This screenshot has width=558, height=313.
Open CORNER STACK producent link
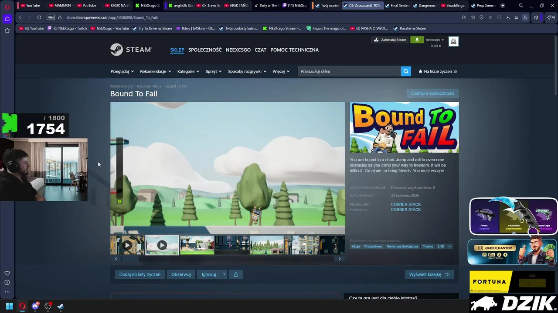[406, 204]
